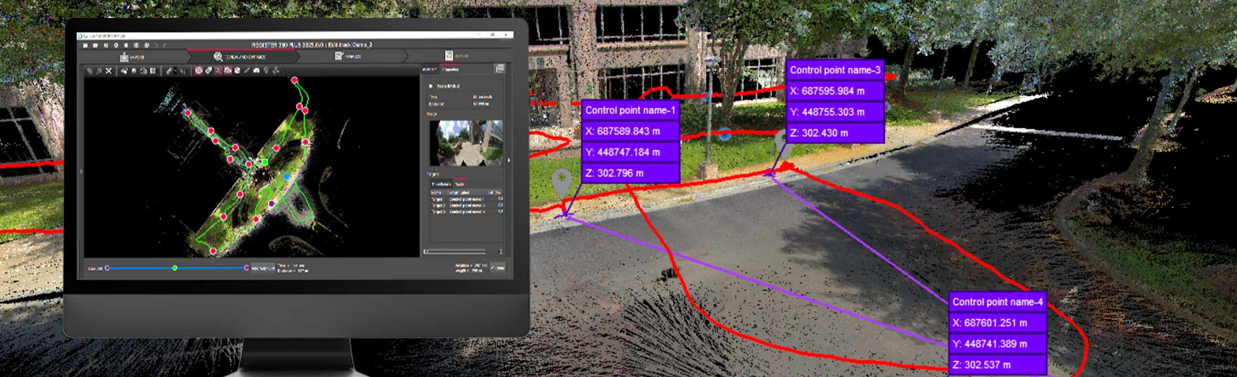Click the tag label icon in toolbar
The image size is (1237, 377).
208,71
